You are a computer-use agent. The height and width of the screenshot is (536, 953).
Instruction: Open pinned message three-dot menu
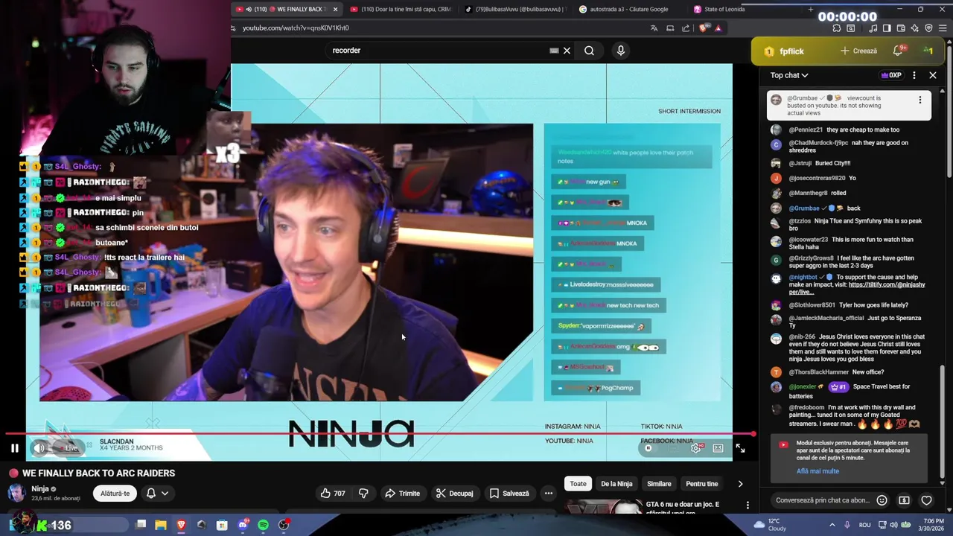pyautogui.click(x=919, y=100)
